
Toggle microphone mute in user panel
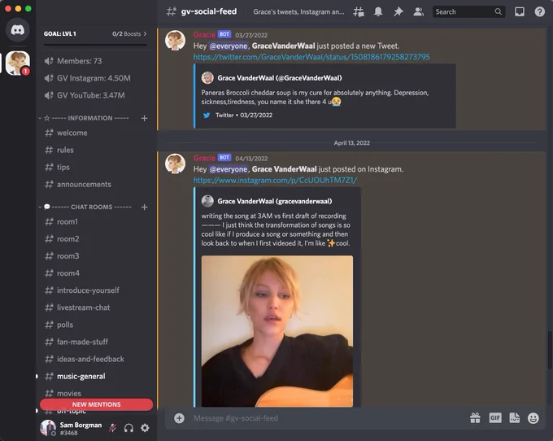click(x=112, y=428)
